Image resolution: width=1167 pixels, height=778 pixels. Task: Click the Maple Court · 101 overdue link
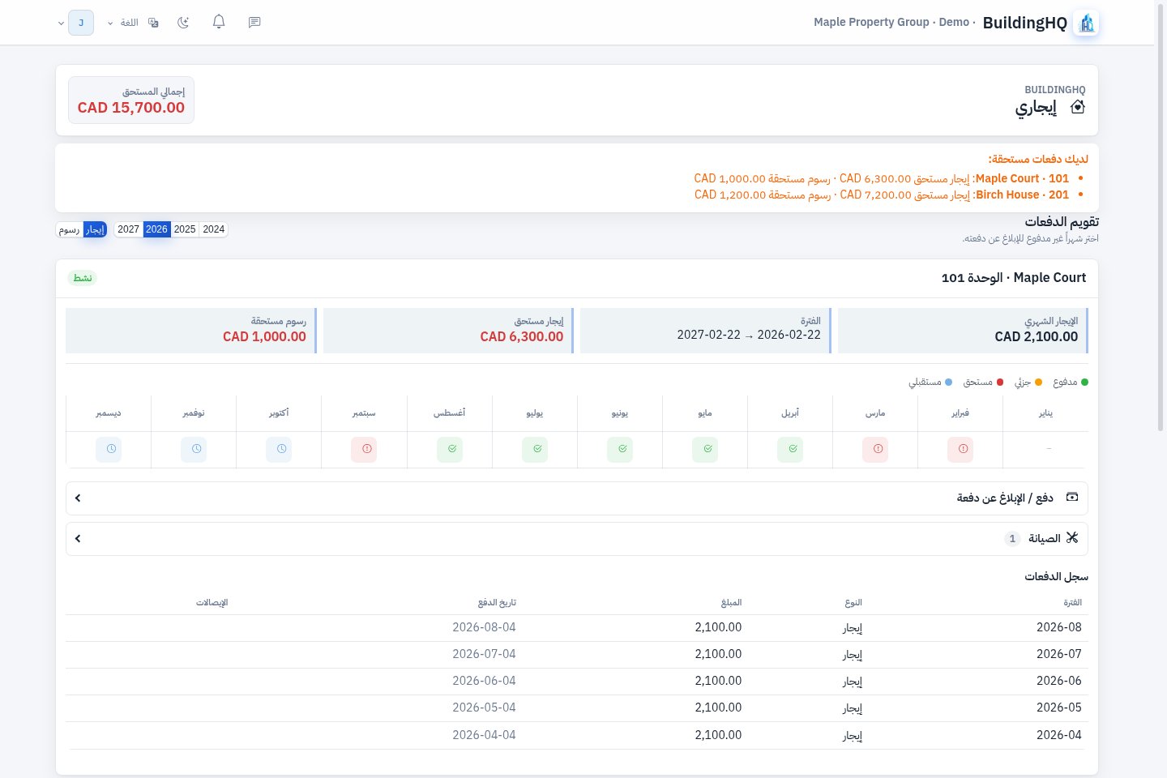pyautogui.click(x=1022, y=178)
